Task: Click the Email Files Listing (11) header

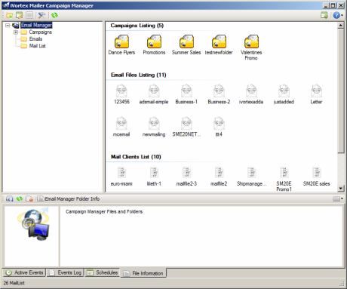Action: [x=139, y=75]
